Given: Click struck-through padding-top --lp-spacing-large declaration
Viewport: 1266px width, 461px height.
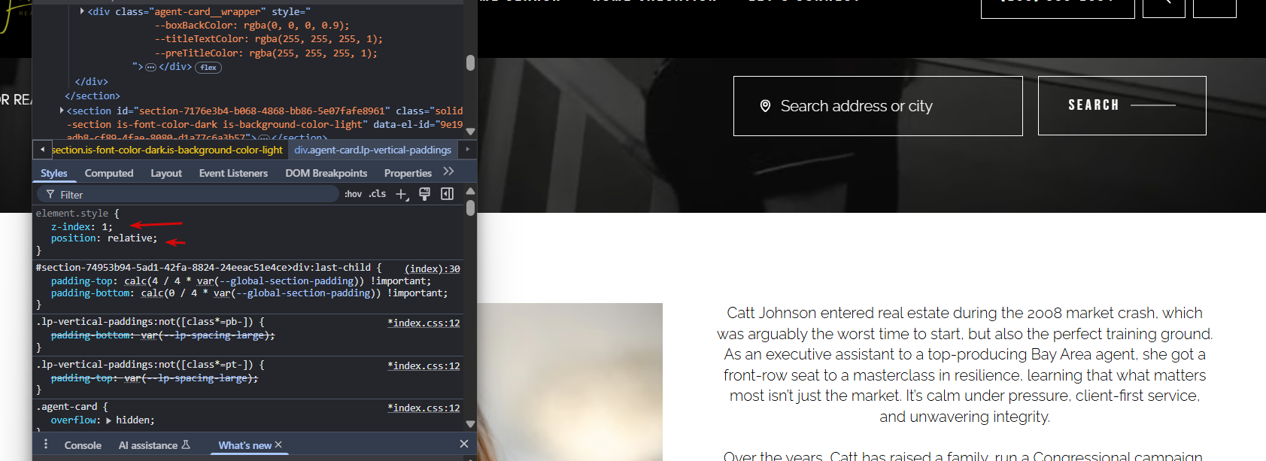Looking at the screenshot, I should [154, 378].
